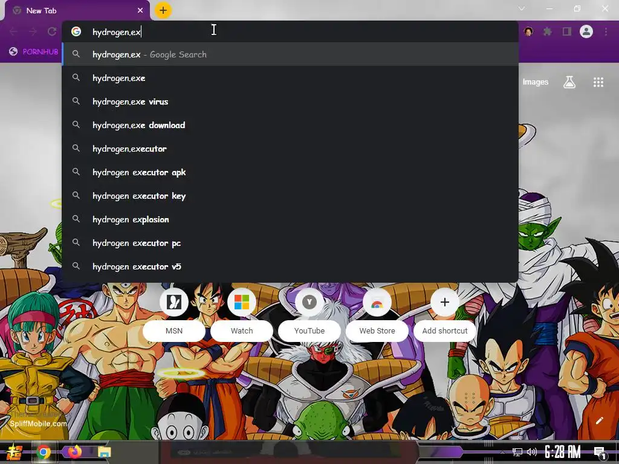
Task: Click the volume speaker tray icon
Action: [x=532, y=452]
